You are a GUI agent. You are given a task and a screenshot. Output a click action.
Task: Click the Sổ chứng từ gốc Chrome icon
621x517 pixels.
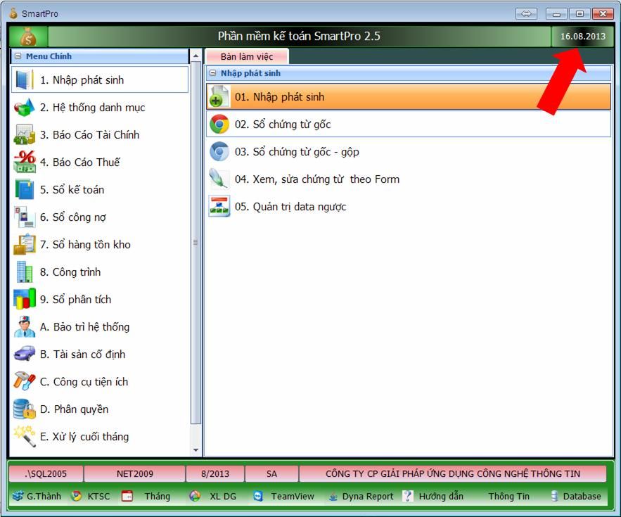pyautogui.click(x=219, y=125)
